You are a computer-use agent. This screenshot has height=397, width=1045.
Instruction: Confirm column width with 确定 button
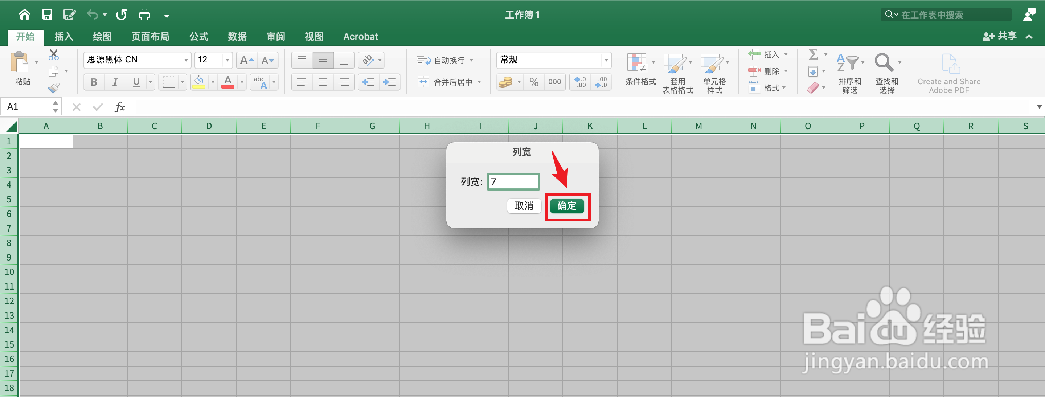[567, 206]
